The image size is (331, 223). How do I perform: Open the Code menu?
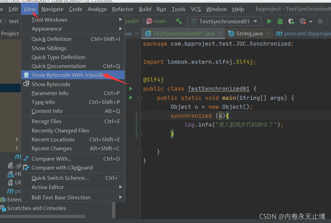pos(76,9)
